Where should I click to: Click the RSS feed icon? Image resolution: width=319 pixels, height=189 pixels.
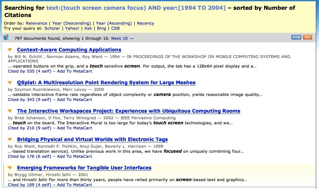tap(307, 37)
